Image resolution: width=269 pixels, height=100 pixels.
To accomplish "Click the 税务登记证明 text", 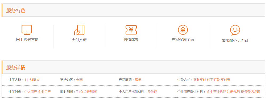I will tap(250, 92).
